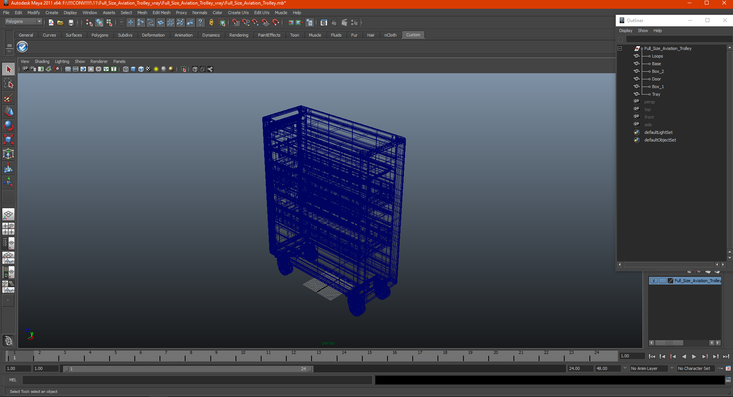Viewport: 733px width, 397px height.
Task: Open the shelf options arrow menu
Action: click(10, 51)
